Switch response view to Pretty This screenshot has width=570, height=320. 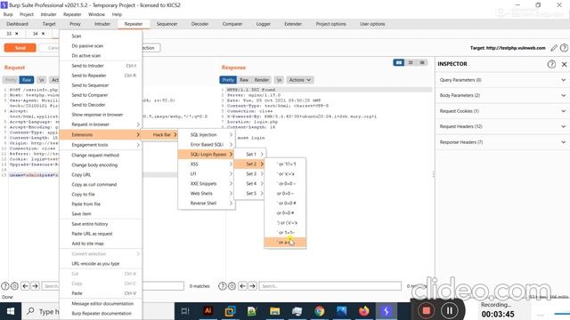click(x=228, y=80)
